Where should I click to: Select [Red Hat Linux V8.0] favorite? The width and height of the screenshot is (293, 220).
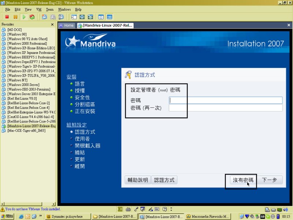22,98
